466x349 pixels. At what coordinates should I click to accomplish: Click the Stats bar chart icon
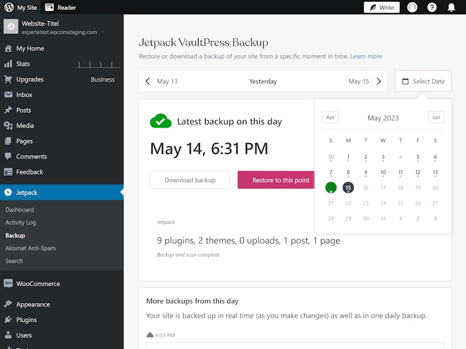click(8, 64)
